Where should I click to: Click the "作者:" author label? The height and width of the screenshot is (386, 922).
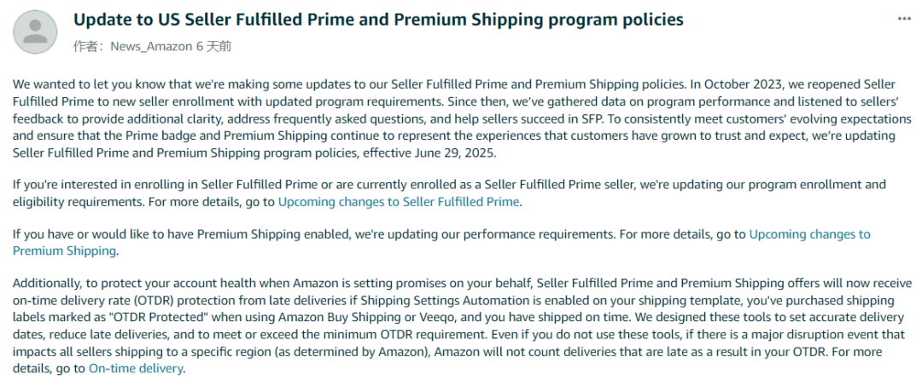point(89,46)
